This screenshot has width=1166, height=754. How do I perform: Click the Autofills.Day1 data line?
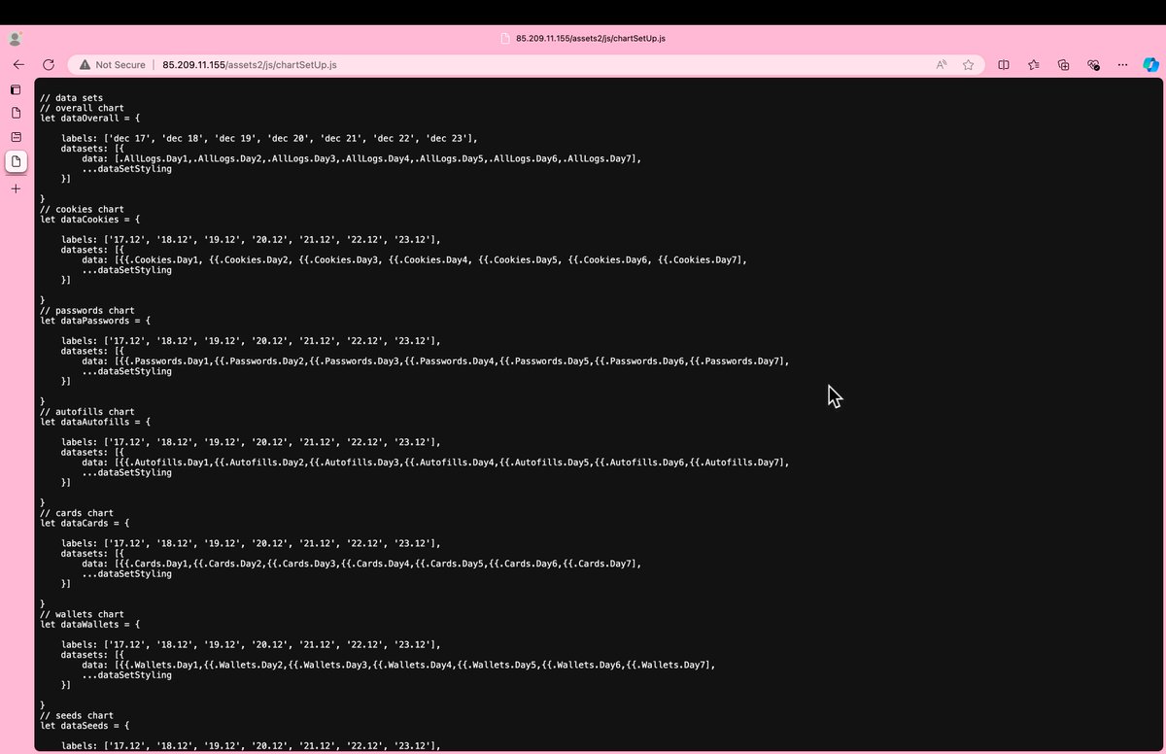pos(435,463)
